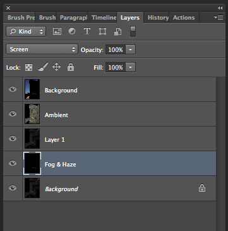228x231 pixels.
Task: Select top Background layer thumbnail
Action: 32,89
